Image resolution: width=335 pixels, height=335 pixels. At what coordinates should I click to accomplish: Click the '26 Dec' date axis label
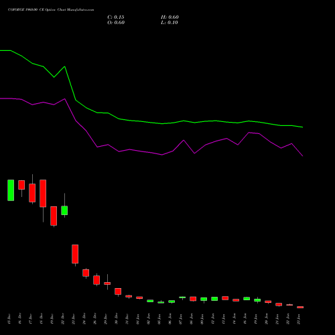click(x=94, y=319)
